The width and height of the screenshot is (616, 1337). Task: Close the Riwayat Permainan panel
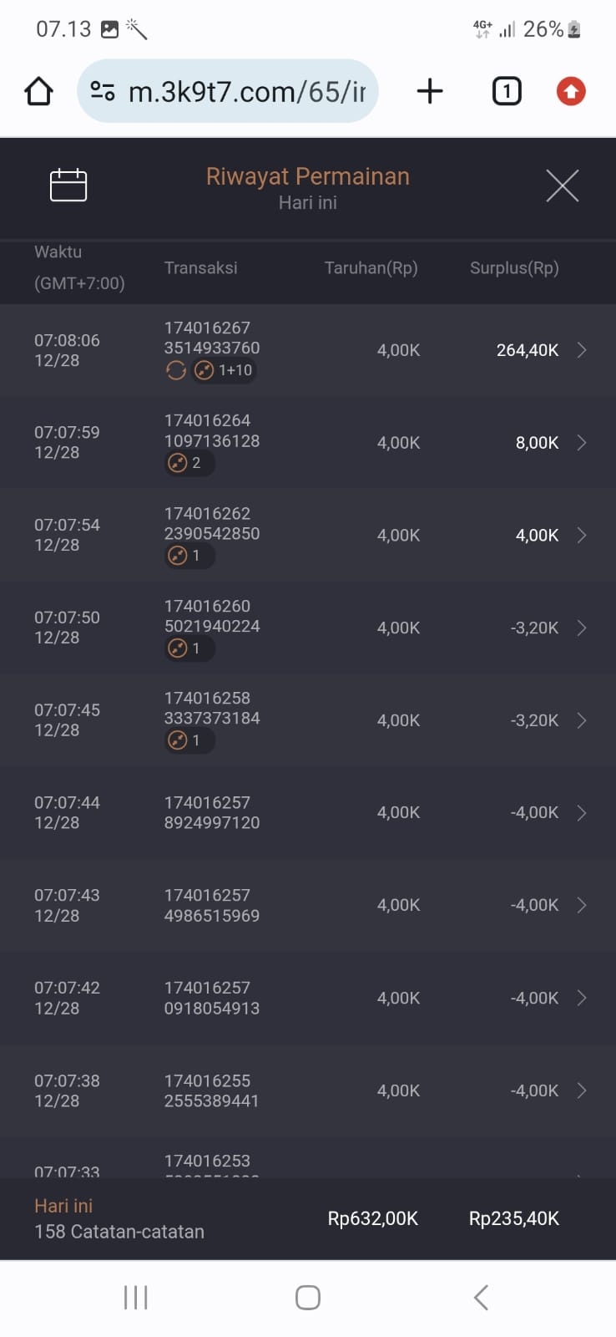562,186
